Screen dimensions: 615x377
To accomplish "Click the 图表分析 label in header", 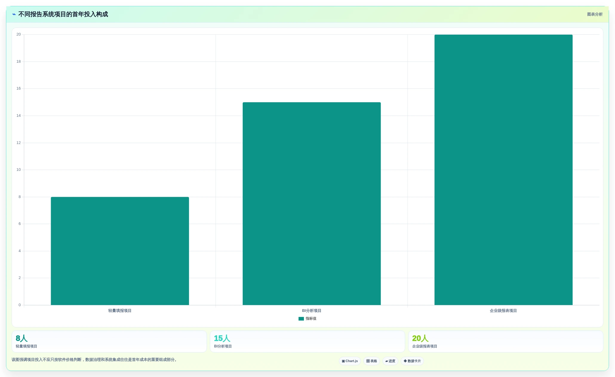I will tap(595, 14).
